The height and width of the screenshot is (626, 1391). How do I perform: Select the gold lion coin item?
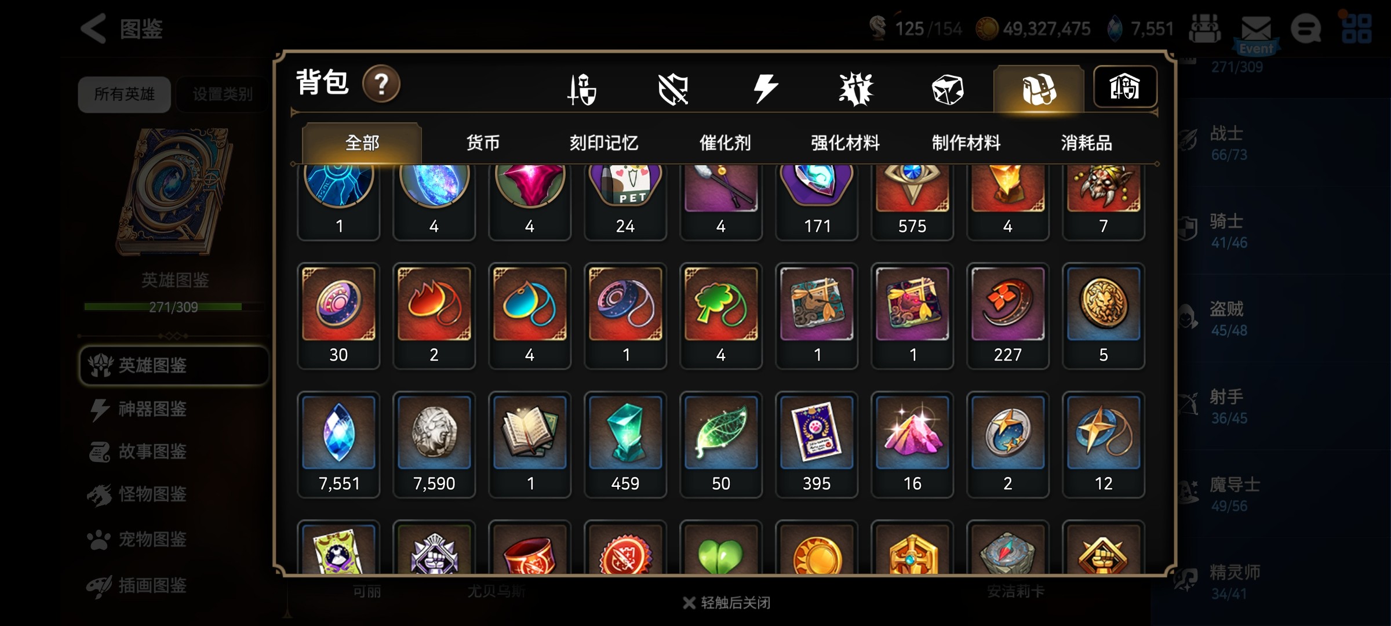pos(1104,316)
